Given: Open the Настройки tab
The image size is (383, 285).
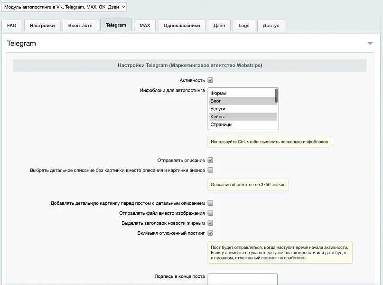Looking at the screenshot, I should point(42,26).
